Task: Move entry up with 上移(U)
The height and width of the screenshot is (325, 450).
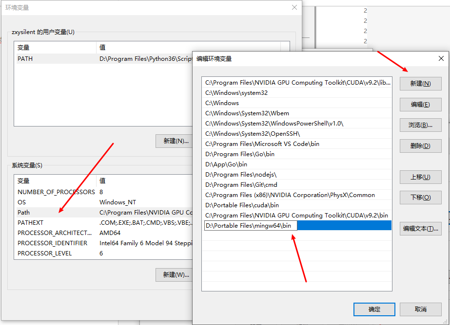Action: (420, 177)
